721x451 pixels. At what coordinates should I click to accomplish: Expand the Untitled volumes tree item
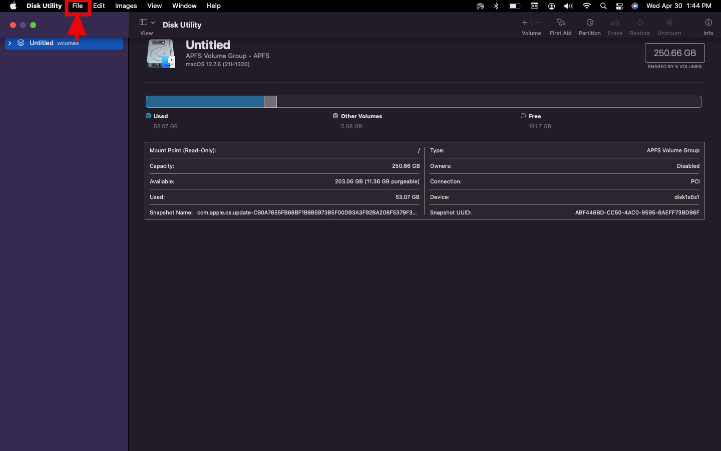click(x=10, y=43)
